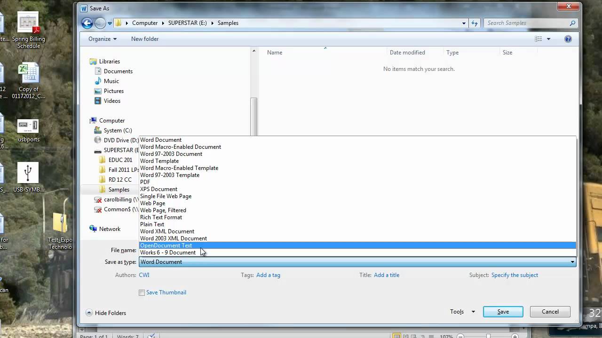Viewport: 602px width, 338px height.
Task: Open the address bar history dropdown
Action: [464, 23]
